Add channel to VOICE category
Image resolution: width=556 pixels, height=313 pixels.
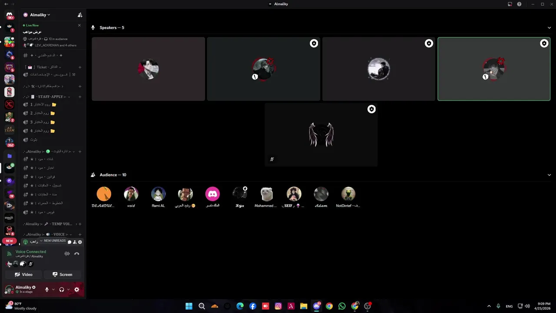click(80, 234)
